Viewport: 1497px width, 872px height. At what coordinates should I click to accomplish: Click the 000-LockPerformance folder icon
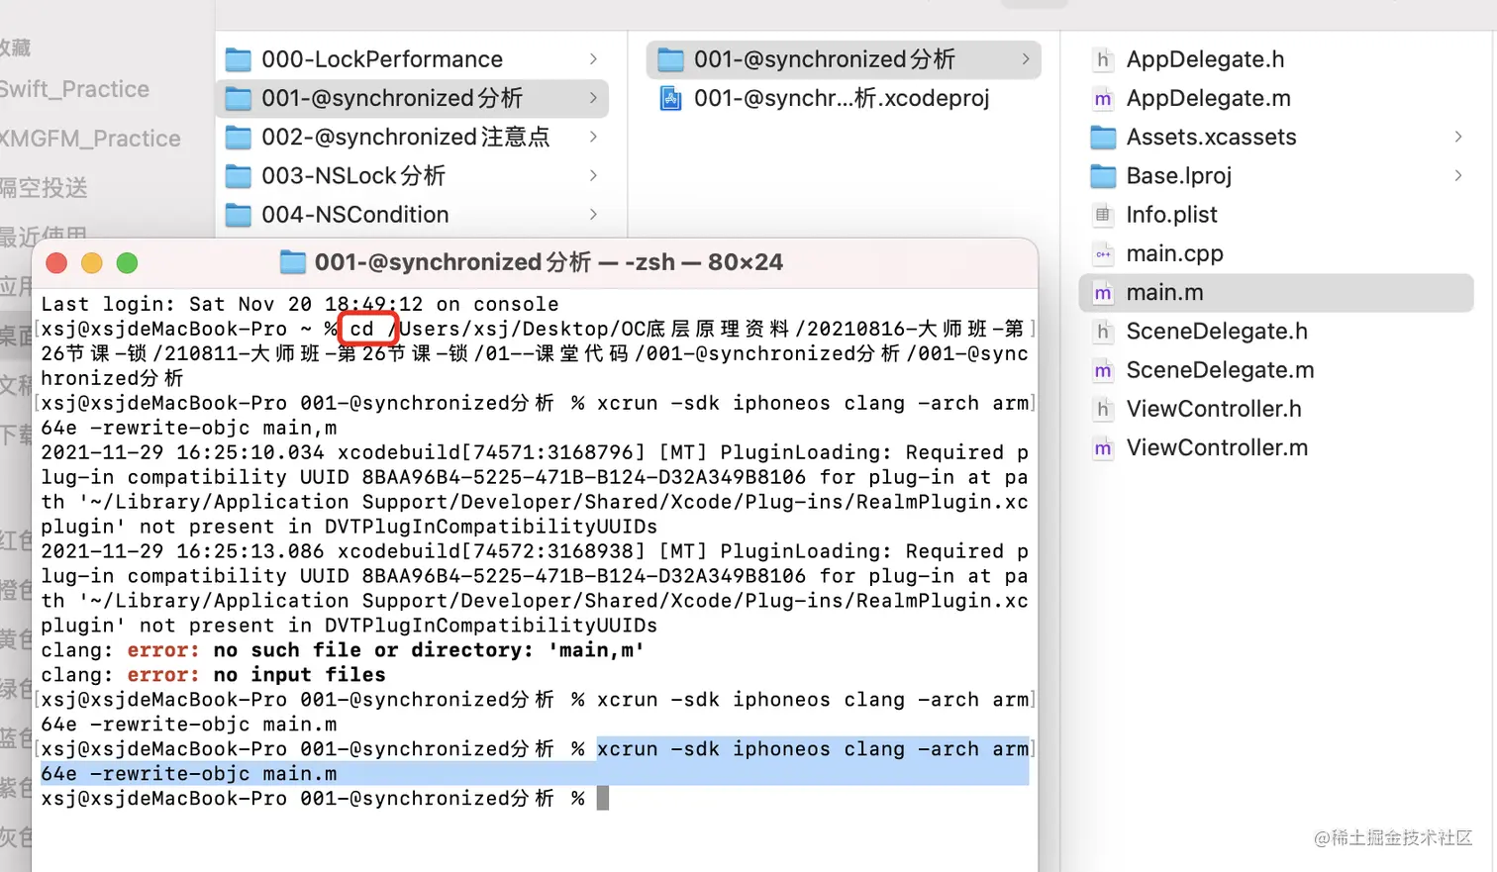[x=238, y=59]
